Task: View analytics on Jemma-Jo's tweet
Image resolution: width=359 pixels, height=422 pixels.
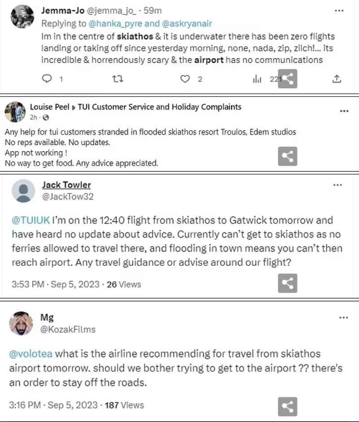Action: click(257, 79)
